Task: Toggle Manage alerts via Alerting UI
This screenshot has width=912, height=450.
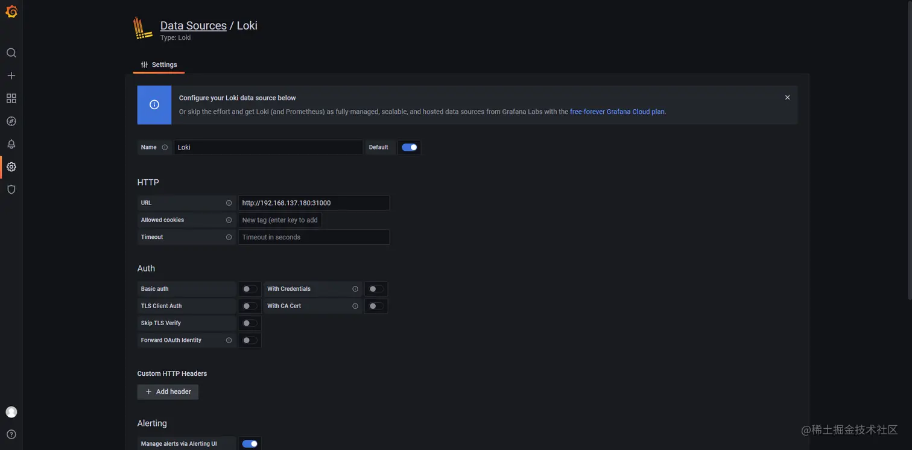Action: (250, 444)
